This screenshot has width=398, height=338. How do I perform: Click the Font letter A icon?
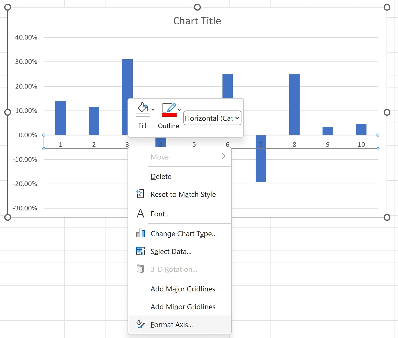tap(141, 213)
